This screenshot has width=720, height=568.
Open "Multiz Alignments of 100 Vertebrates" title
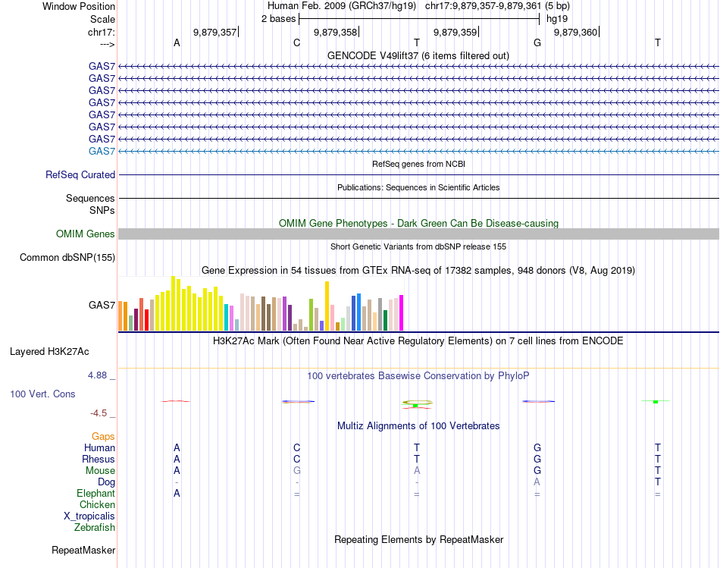click(x=418, y=426)
